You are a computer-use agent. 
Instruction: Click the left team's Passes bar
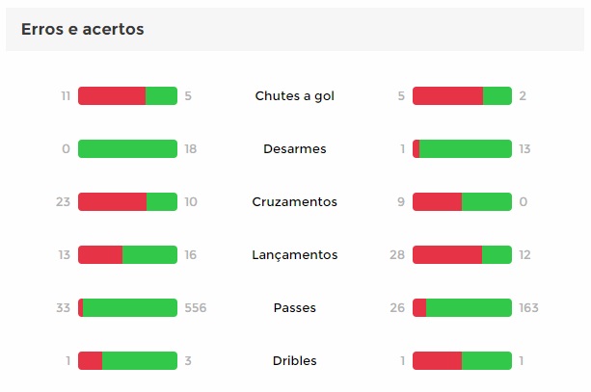(x=127, y=308)
